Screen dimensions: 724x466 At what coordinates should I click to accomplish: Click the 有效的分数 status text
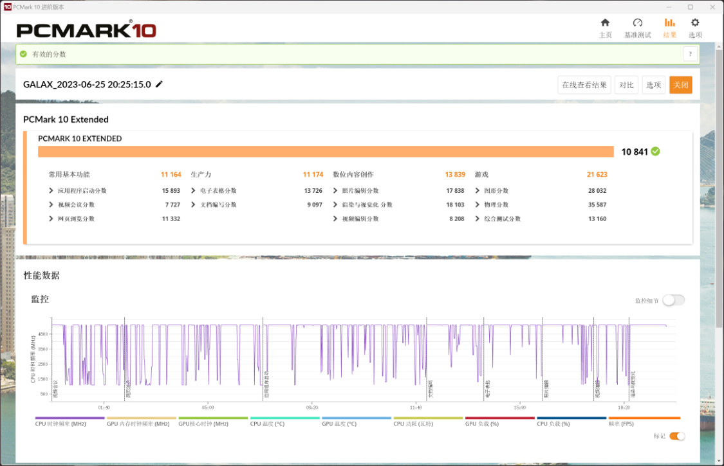tap(49, 55)
